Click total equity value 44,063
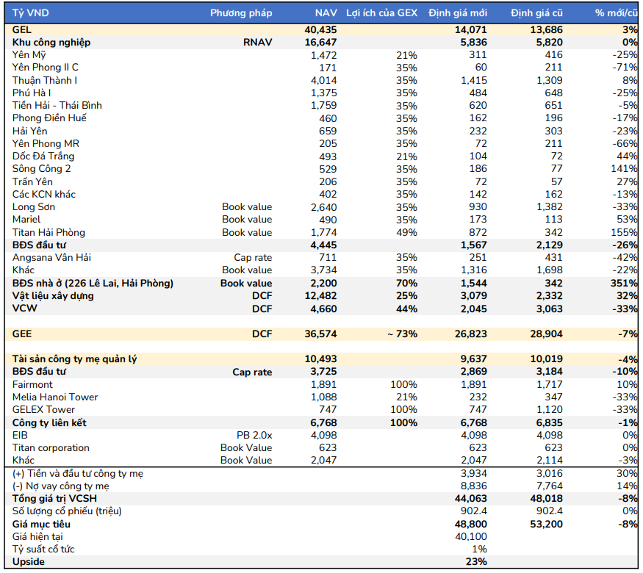 [471, 499]
